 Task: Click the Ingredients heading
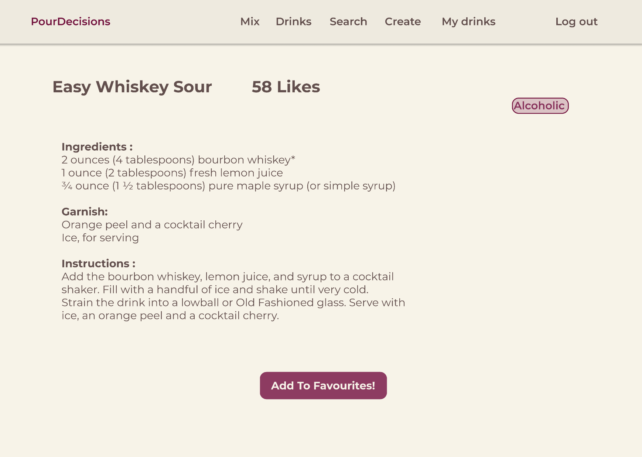[x=97, y=147]
